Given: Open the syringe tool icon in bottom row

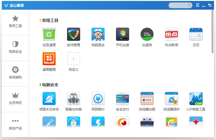Looking at the screenshot, I should click(49, 122).
